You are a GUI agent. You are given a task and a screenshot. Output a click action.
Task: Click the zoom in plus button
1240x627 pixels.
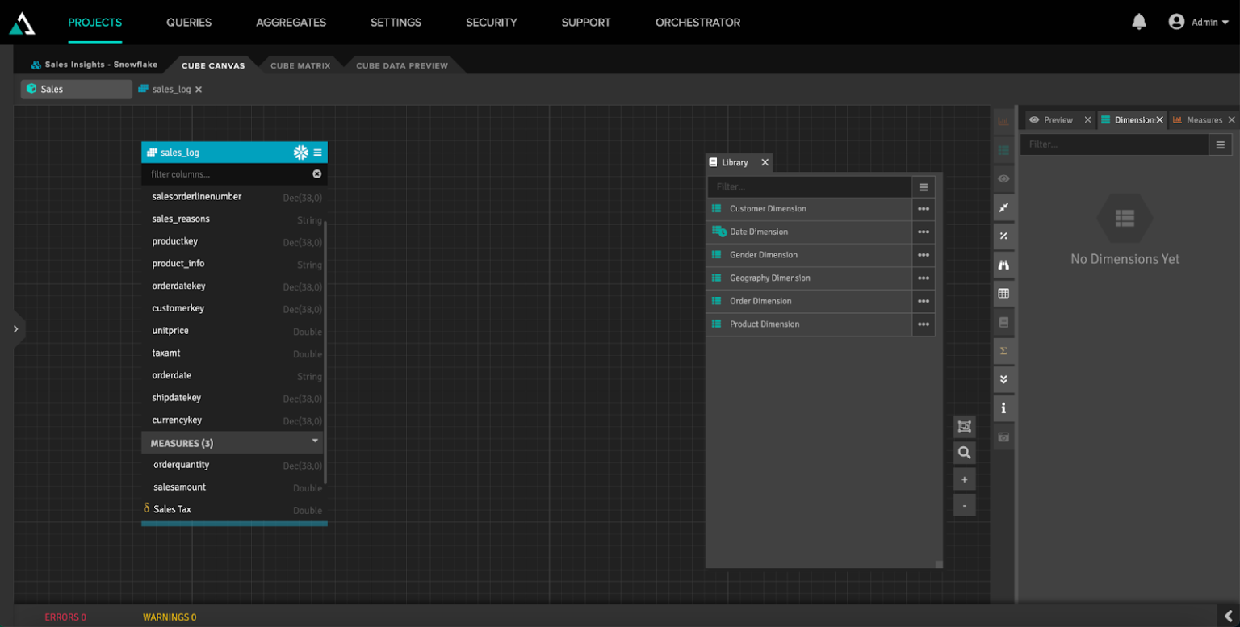[x=964, y=479]
